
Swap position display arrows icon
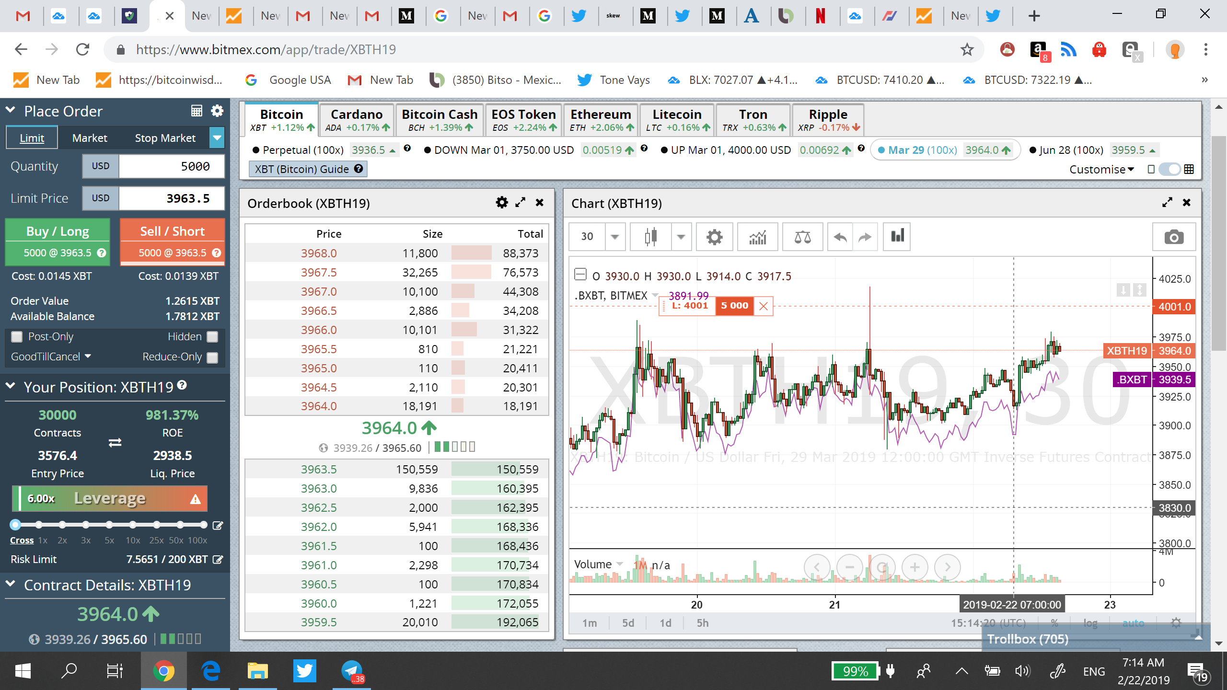(x=115, y=442)
